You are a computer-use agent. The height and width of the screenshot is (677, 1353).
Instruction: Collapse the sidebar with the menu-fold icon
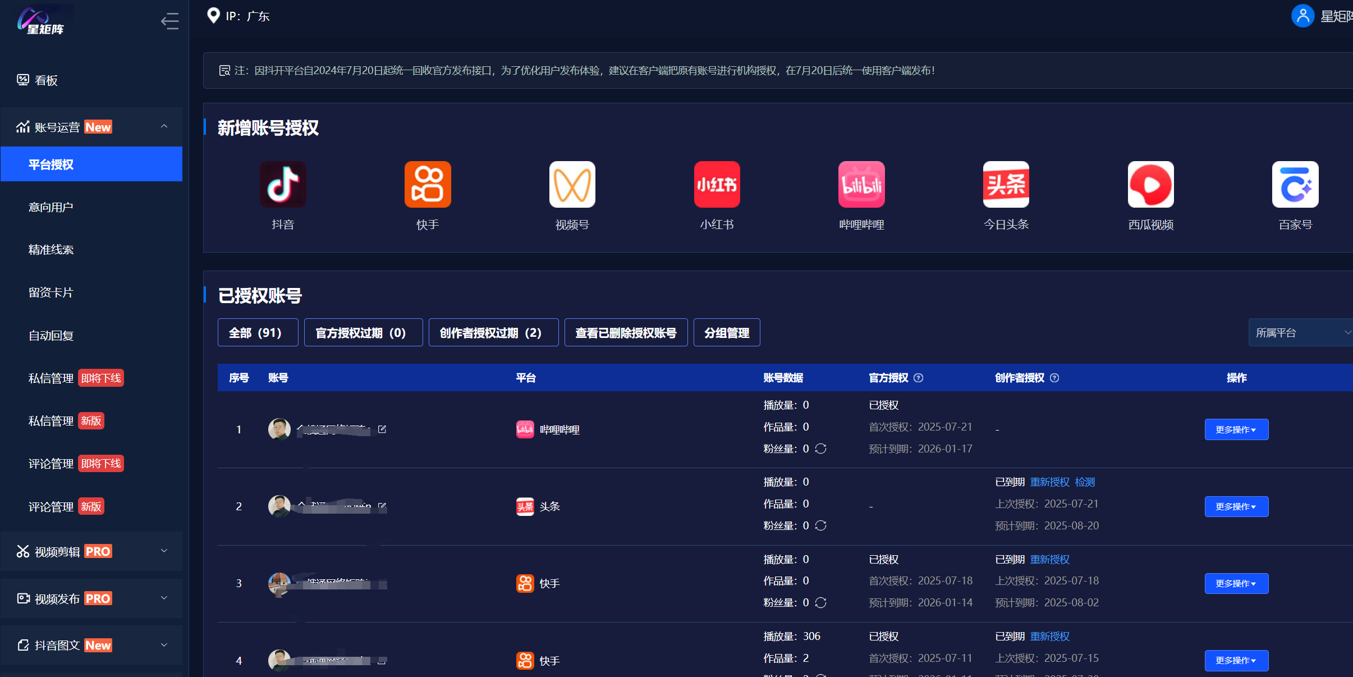(169, 21)
